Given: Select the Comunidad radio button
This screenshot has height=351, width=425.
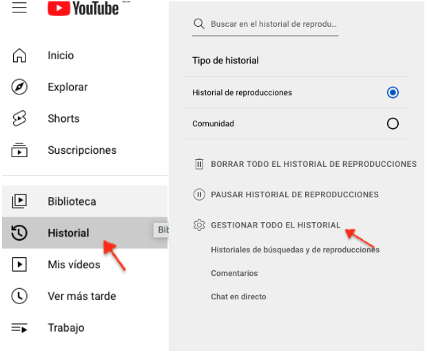Looking at the screenshot, I should pos(393,123).
